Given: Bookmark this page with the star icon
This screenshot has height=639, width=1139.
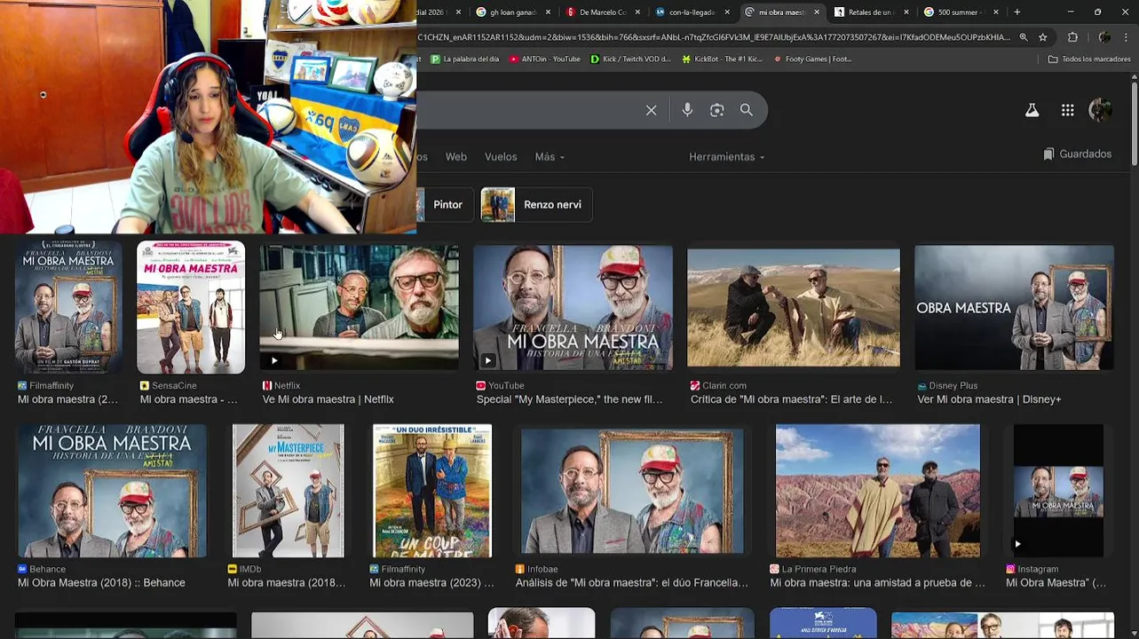Looking at the screenshot, I should (1043, 37).
